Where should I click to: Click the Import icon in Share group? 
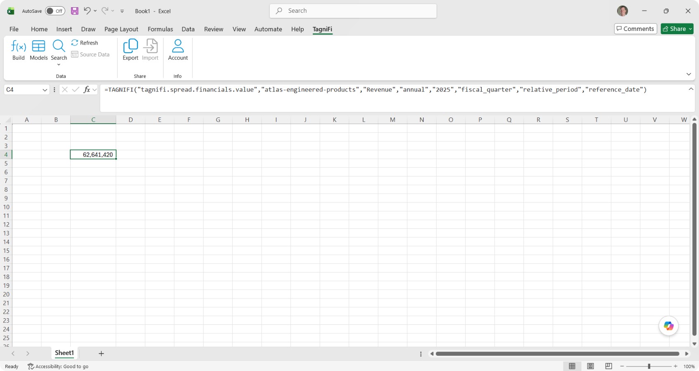pyautogui.click(x=150, y=46)
